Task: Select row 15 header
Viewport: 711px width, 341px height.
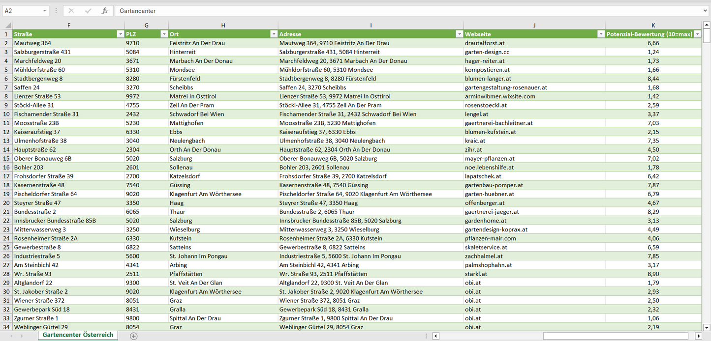Action: click(6, 159)
